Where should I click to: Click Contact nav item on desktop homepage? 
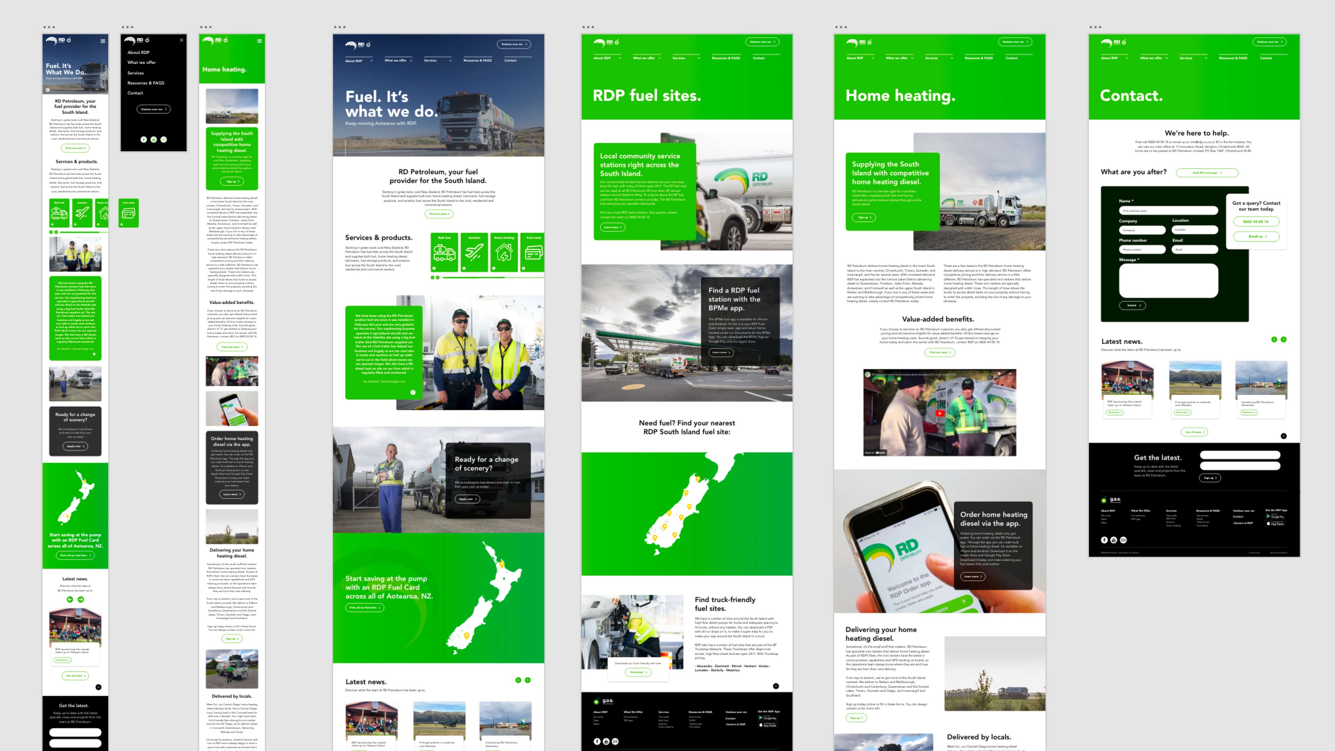[510, 60]
